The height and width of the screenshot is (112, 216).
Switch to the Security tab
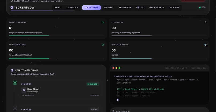point(109,8)
